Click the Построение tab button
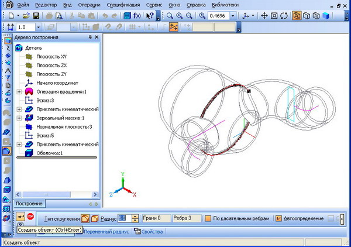Image resolution: width=351 pixels, height=247 pixels. pyautogui.click(x=29, y=203)
